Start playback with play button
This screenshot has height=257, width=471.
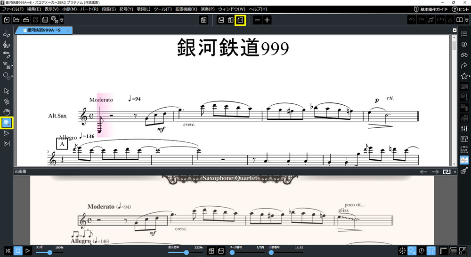point(27,251)
